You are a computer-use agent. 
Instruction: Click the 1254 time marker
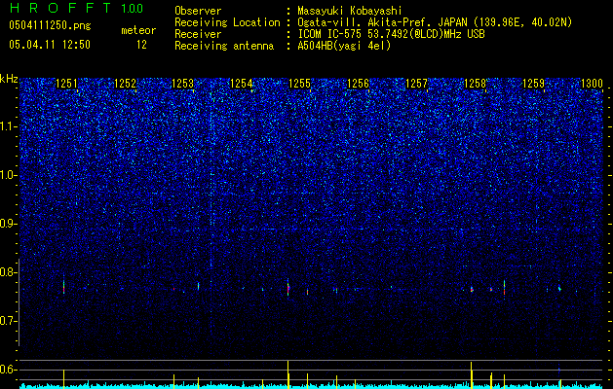(x=242, y=83)
